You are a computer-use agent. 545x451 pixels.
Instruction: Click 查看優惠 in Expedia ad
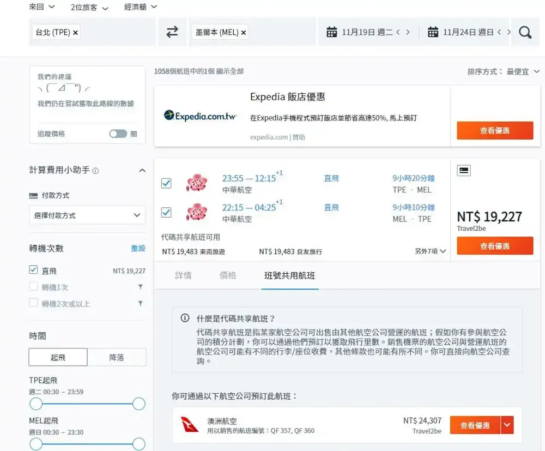[495, 130]
